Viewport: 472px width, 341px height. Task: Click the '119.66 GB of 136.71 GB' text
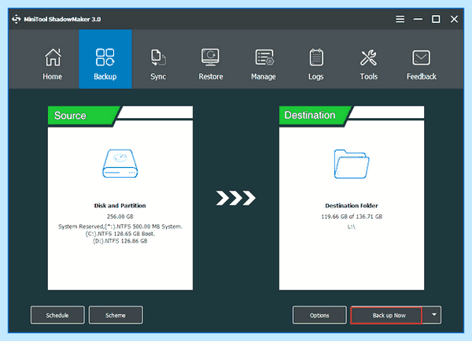click(352, 217)
